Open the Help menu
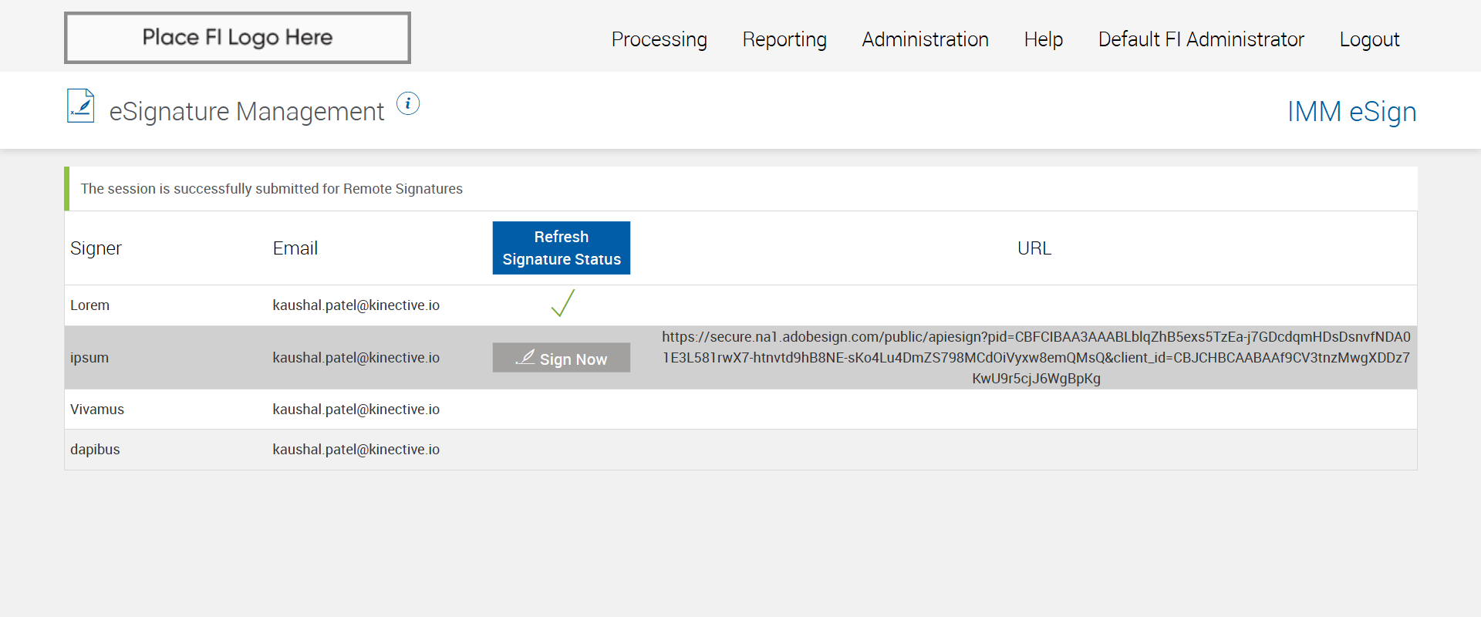This screenshot has width=1481, height=617. 1043,39
